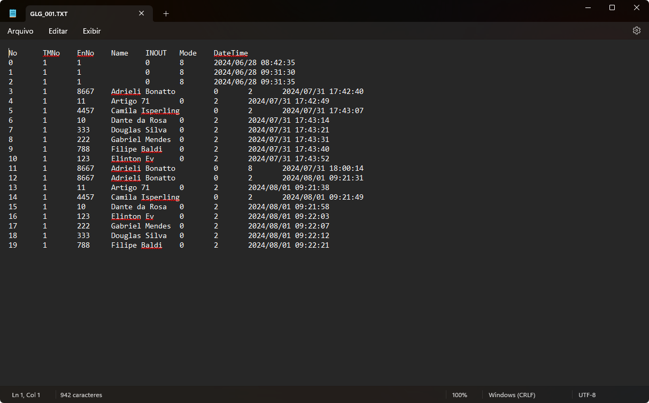The width and height of the screenshot is (649, 403).
Task: Click on the text Filipe Baldi in row 19
Action: 136,246
